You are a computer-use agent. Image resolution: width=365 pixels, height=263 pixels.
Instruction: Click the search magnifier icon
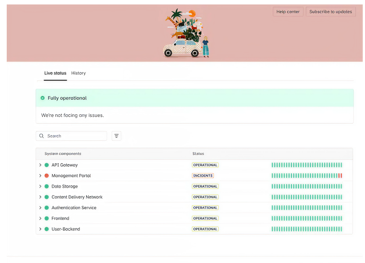41,136
